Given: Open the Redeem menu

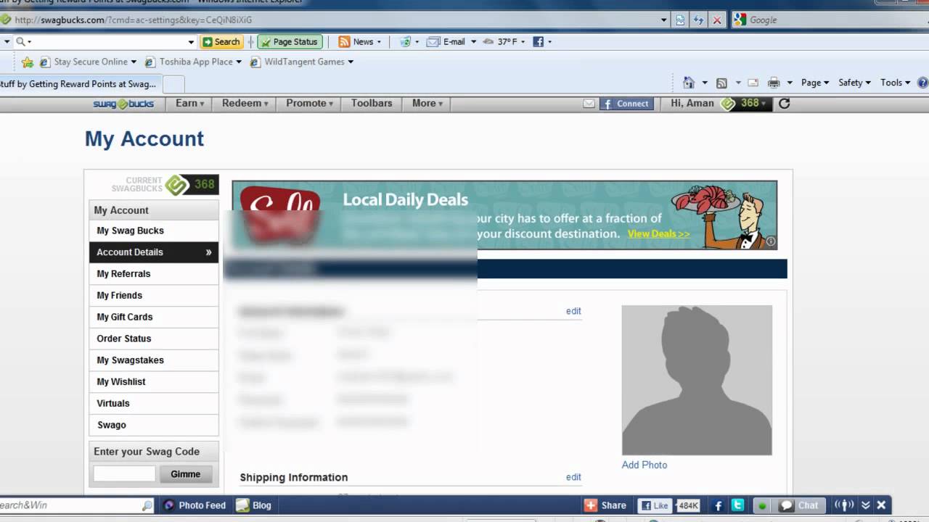Looking at the screenshot, I should (245, 104).
